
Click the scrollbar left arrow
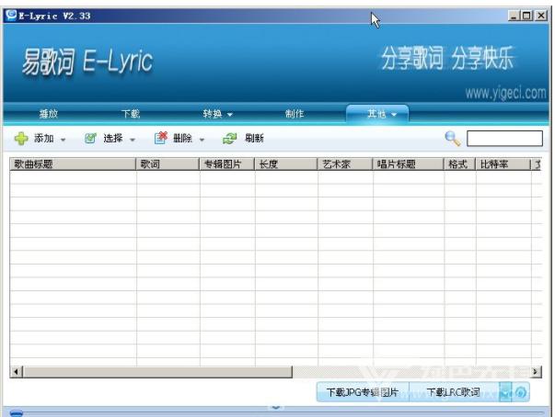[16, 371]
